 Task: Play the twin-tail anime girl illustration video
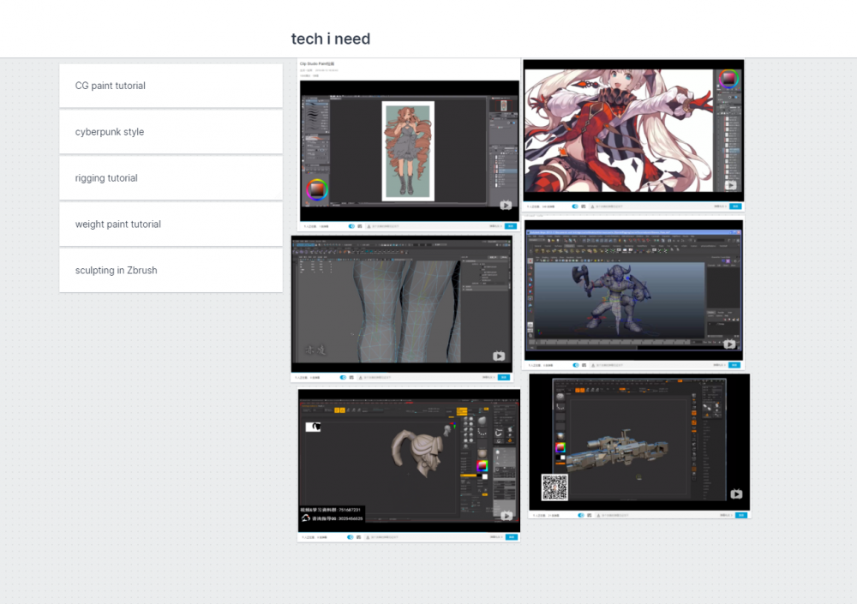pos(731,185)
